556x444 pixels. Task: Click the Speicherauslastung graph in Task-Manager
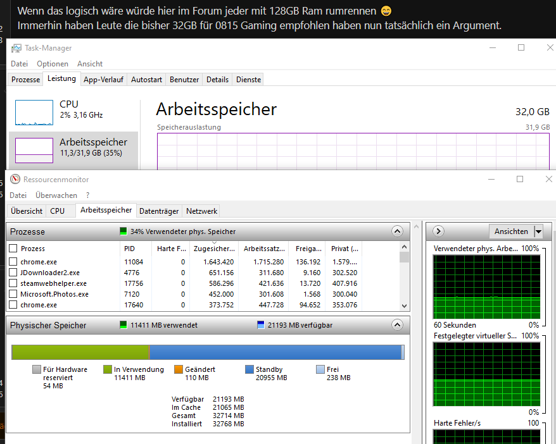(x=353, y=152)
